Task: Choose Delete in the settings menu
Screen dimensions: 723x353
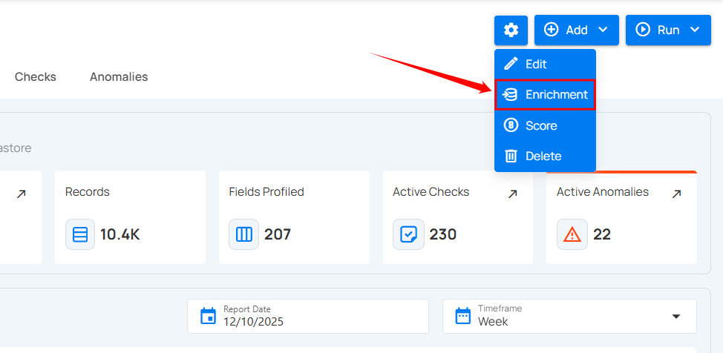Action: tap(543, 156)
